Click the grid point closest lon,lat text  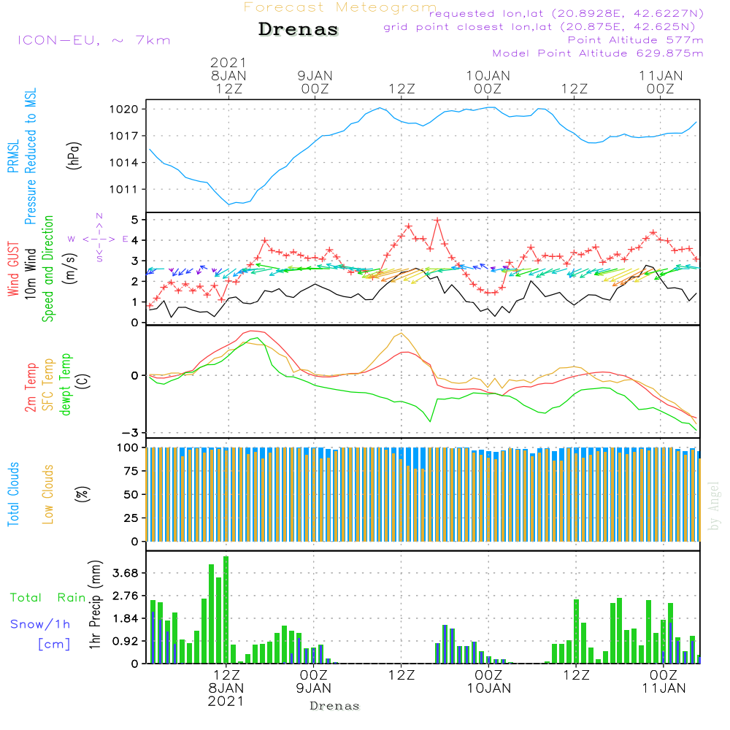point(539,27)
